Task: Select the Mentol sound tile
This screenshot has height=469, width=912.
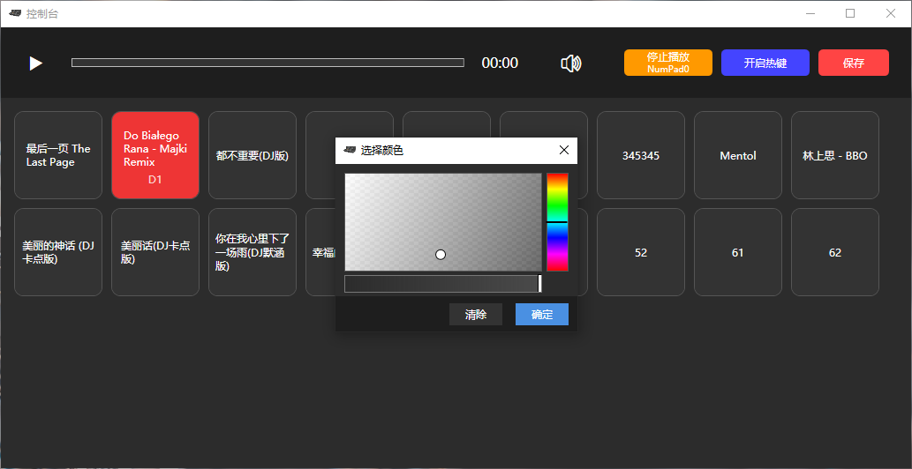Action: click(x=738, y=155)
